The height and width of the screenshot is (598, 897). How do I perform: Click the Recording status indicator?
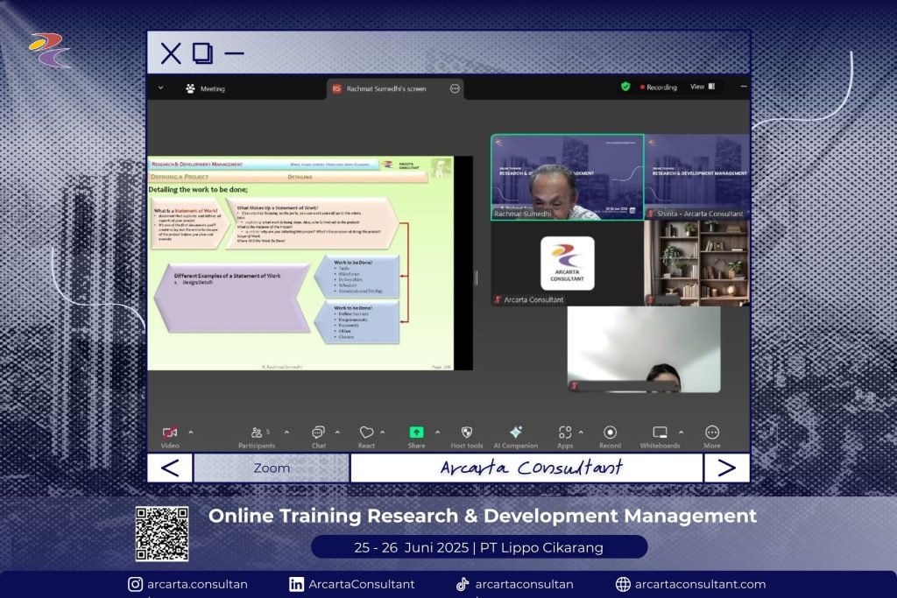[x=659, y=88]
